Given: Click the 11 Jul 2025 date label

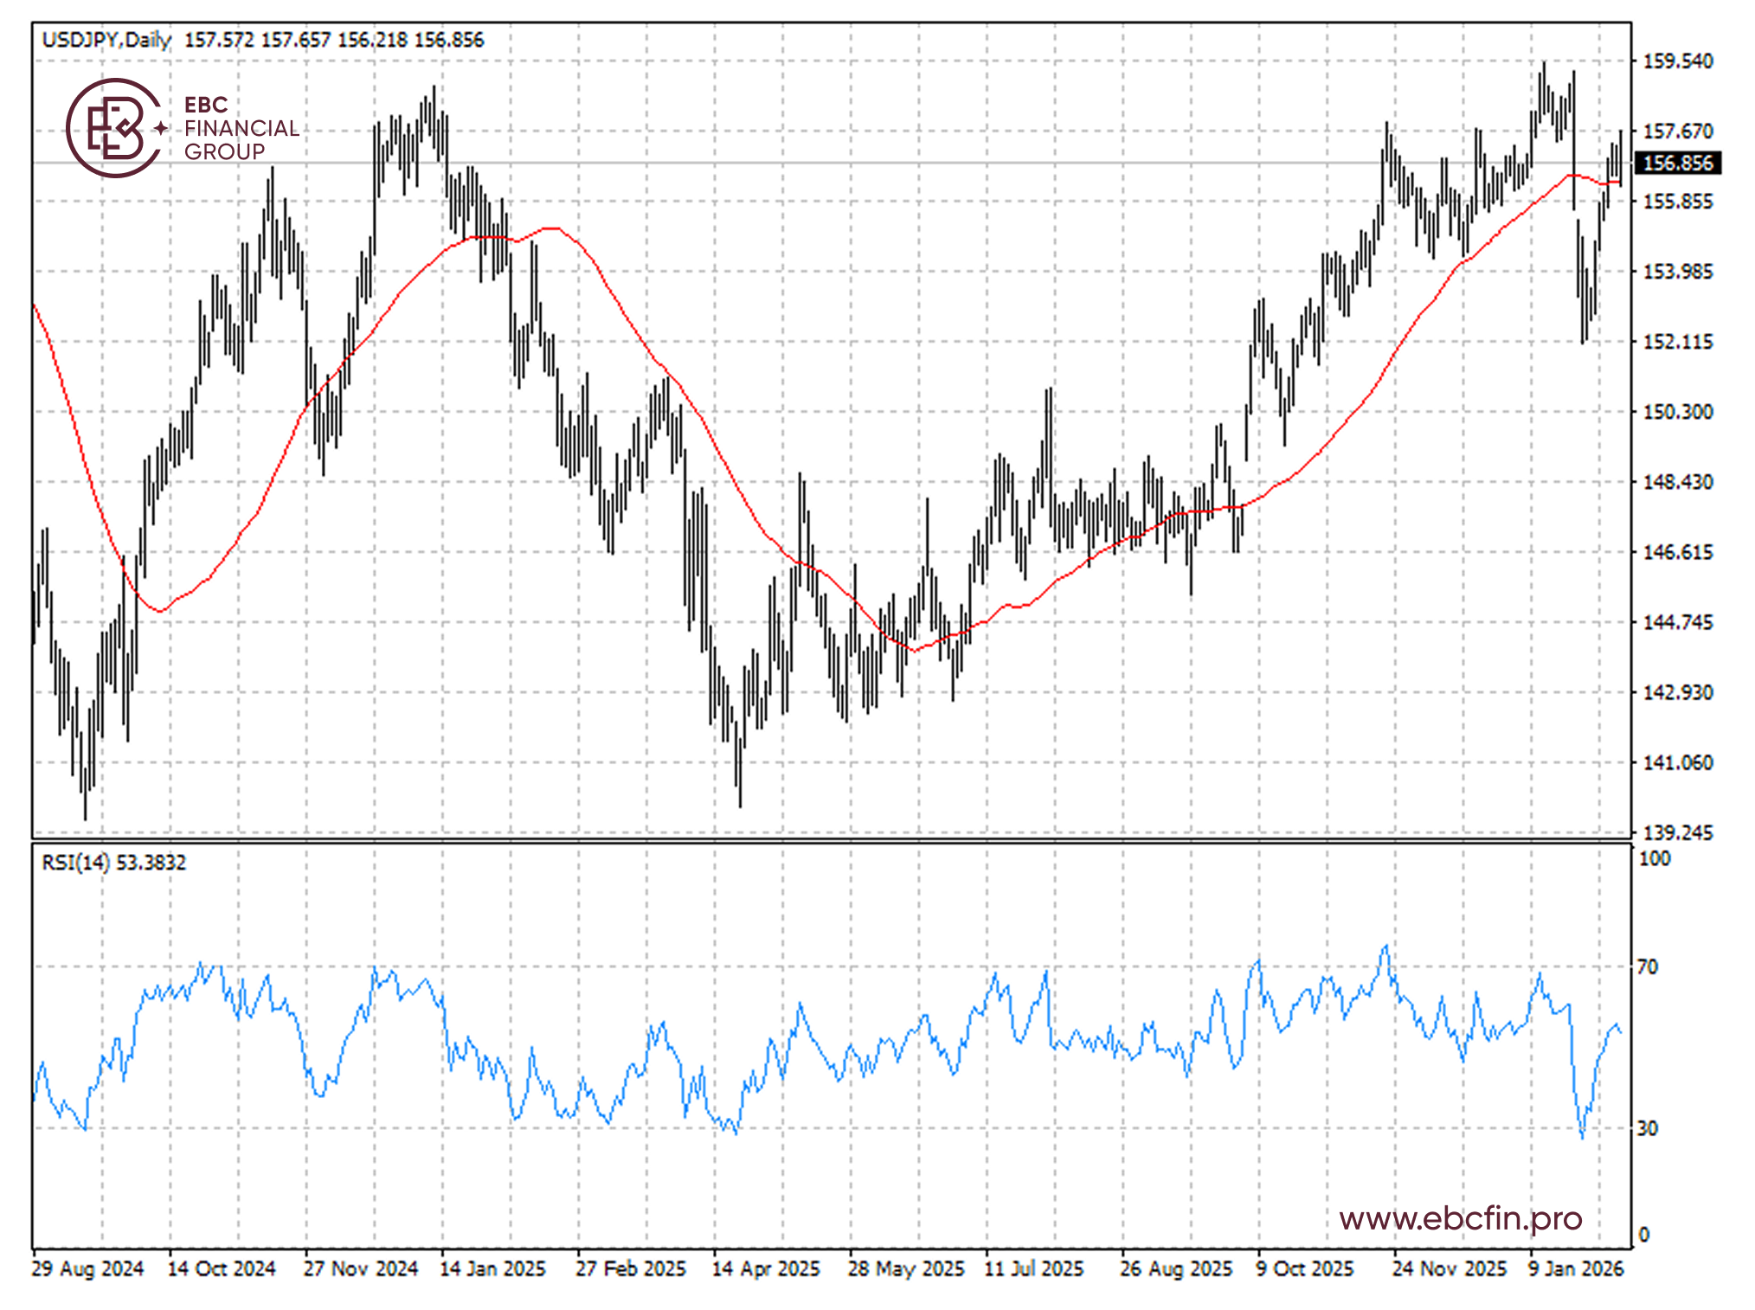Looking at the screenshot, I should tap(1033, 1268).
